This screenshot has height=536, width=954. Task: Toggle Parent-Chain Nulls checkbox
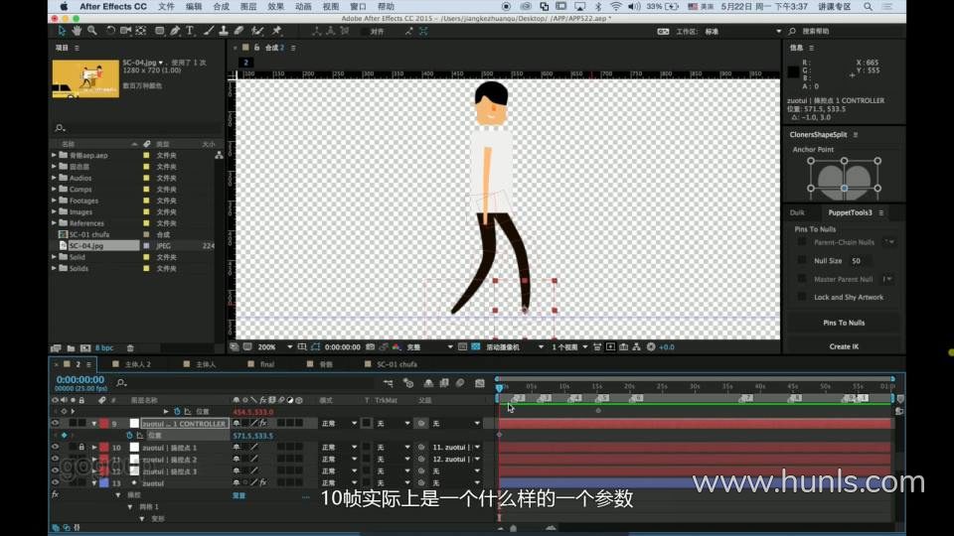pyautogui.click(x=802, y=242)
